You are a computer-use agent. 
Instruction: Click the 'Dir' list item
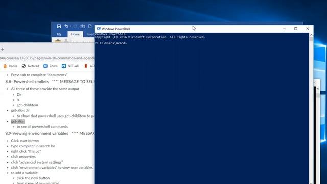[19, 94]
